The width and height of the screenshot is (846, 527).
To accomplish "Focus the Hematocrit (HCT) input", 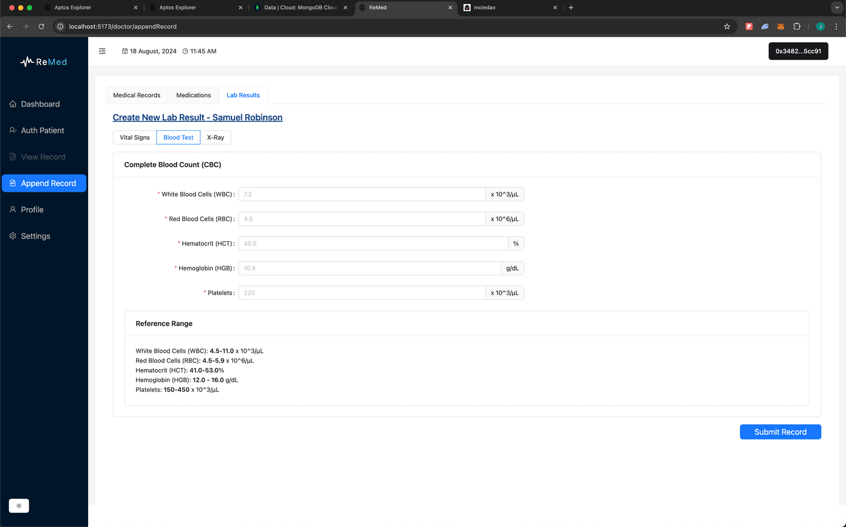I will click(x=373, y=244).
